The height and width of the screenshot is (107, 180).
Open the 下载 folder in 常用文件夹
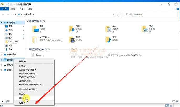click(75, 29)
